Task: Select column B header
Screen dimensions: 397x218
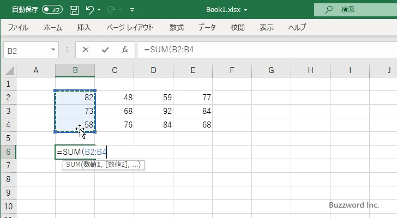Action: (75, 70)
